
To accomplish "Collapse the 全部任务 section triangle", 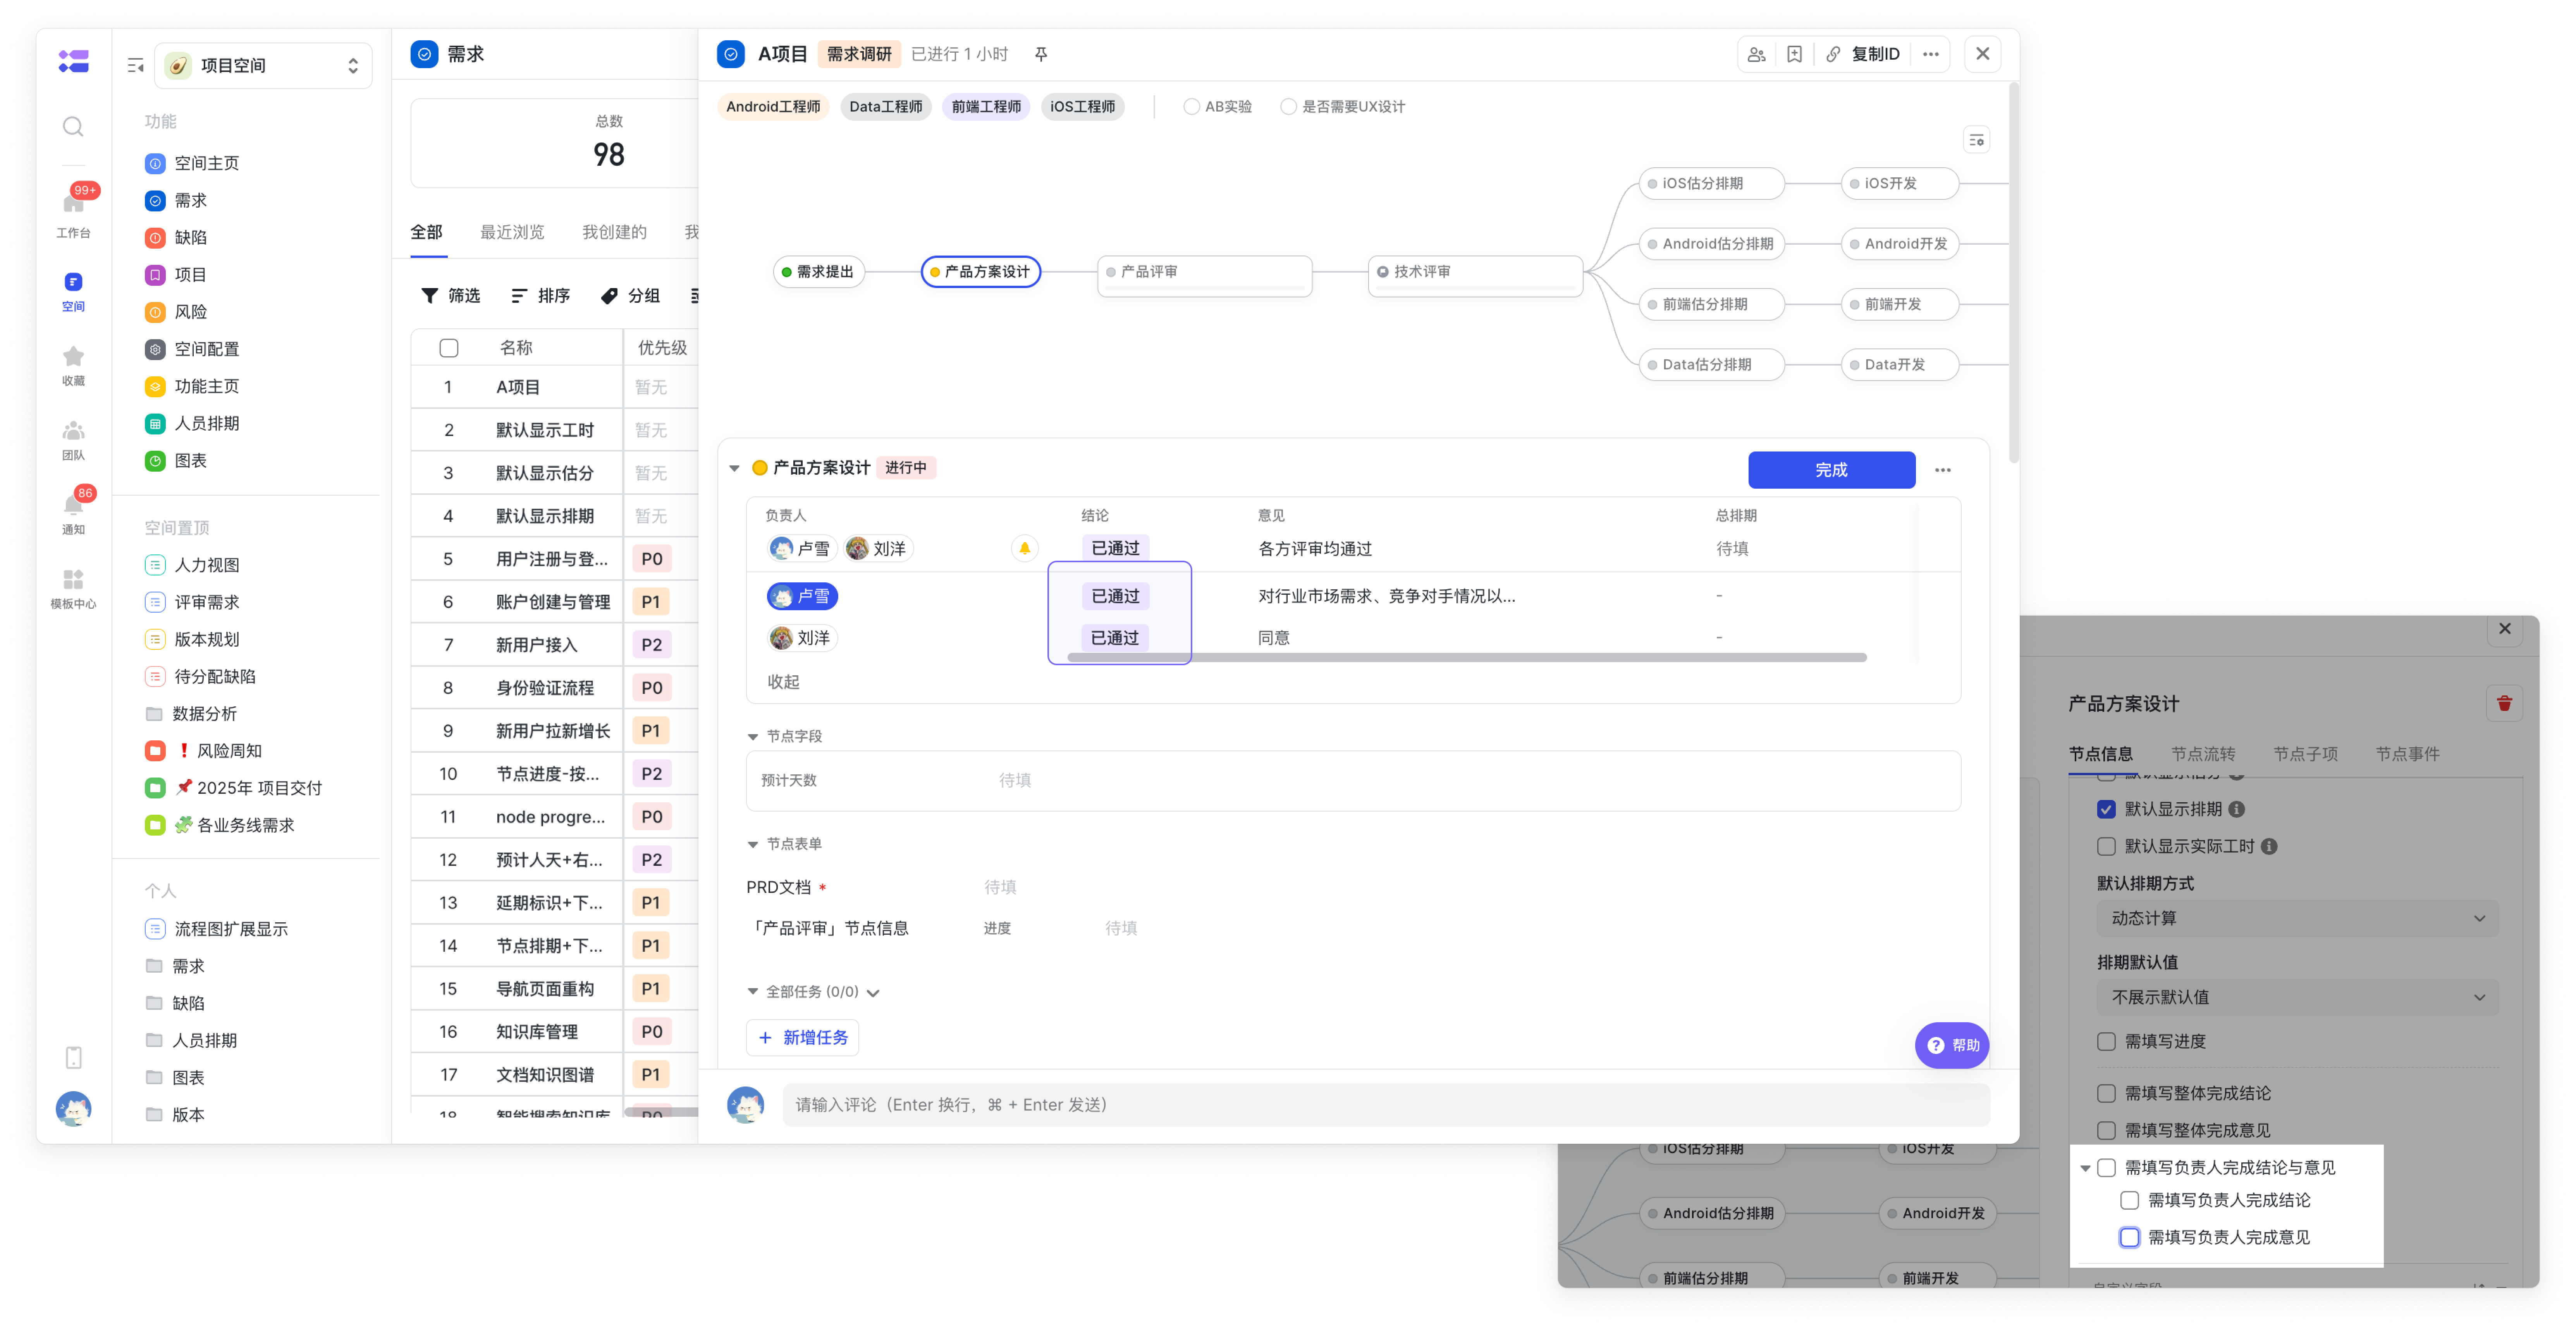I will (753, 991).
